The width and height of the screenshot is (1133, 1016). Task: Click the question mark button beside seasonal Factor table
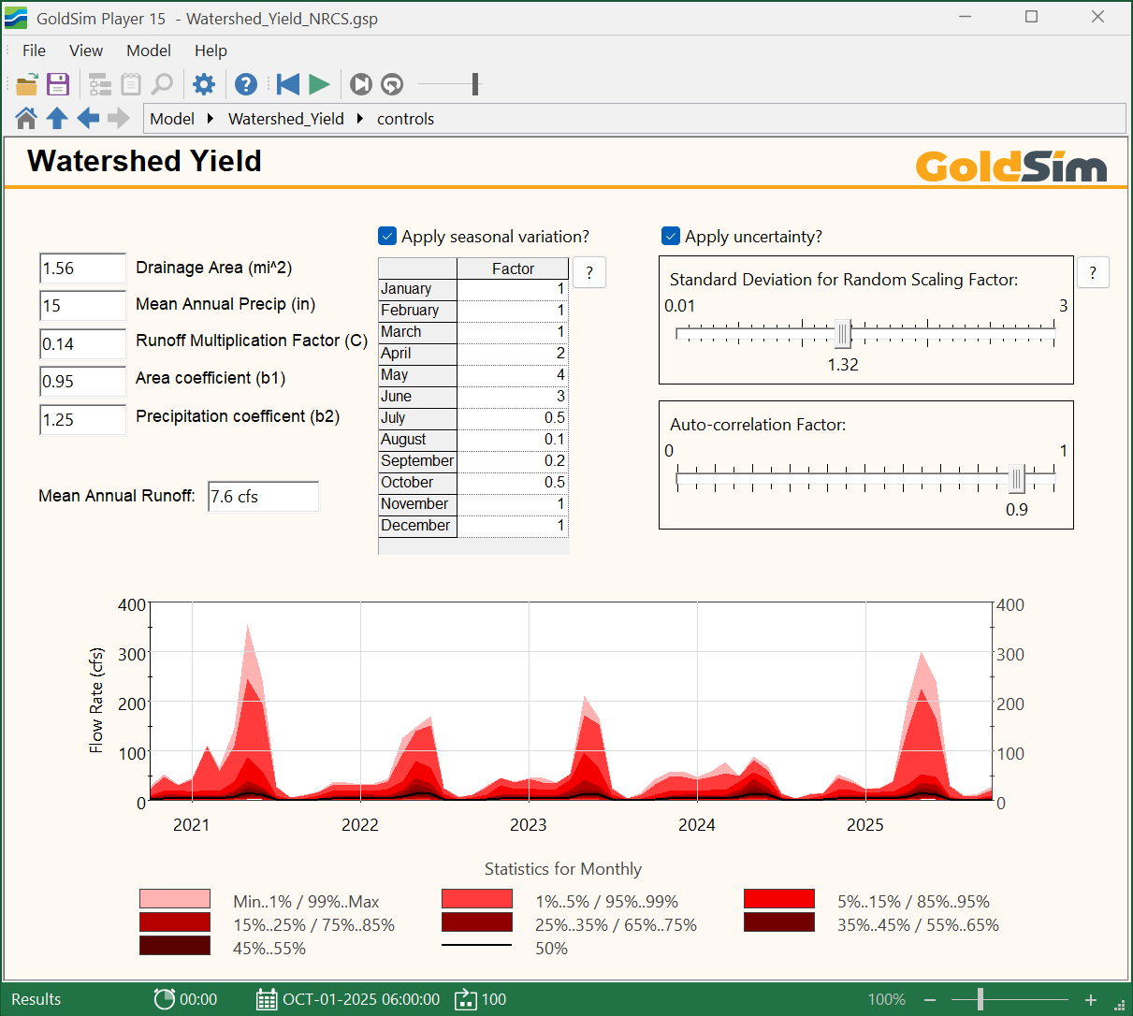click(x=589, y=272)
